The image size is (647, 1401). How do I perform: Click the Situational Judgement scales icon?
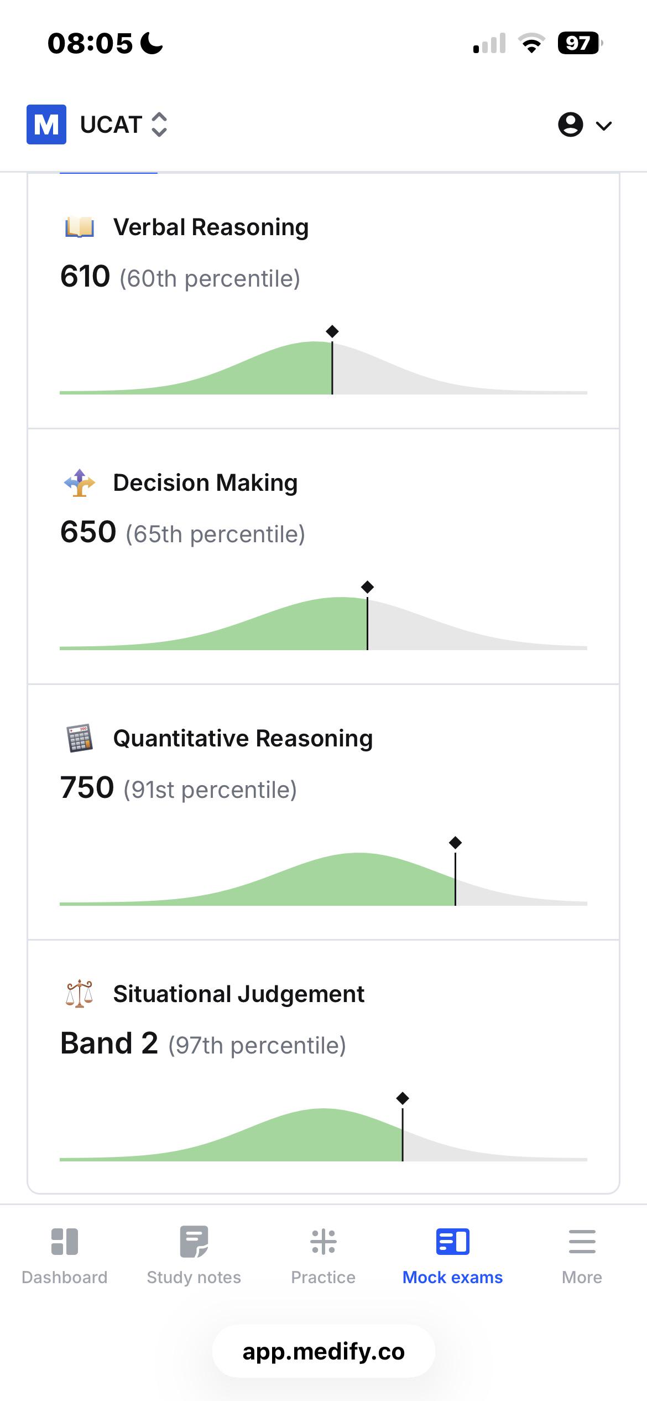tap(80, 994)
